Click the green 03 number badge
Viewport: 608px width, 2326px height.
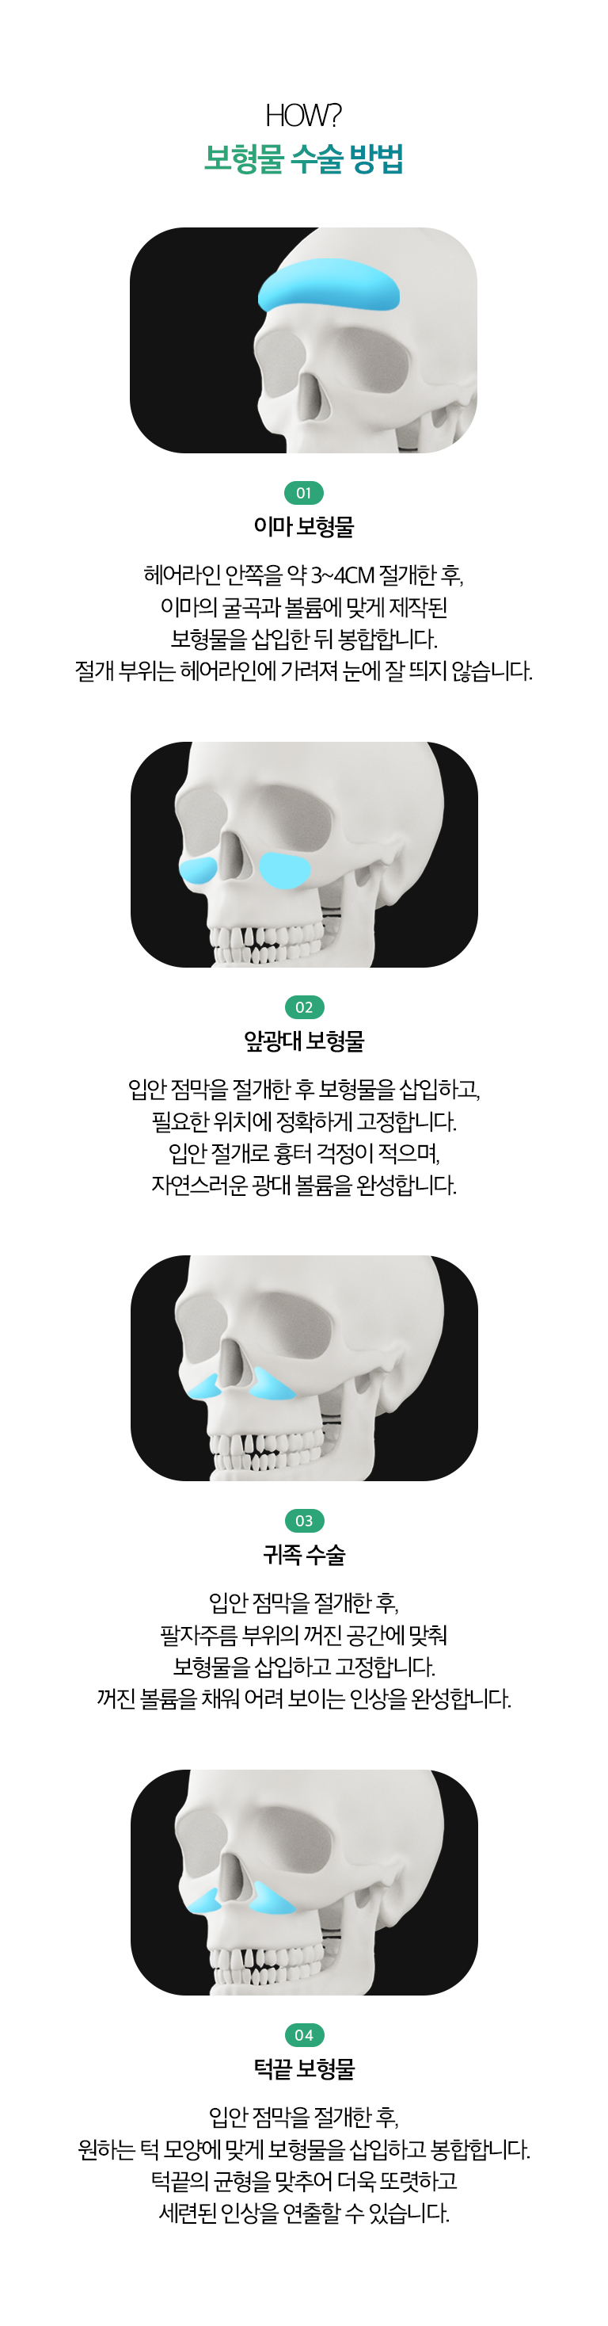tap(303, 1521)
